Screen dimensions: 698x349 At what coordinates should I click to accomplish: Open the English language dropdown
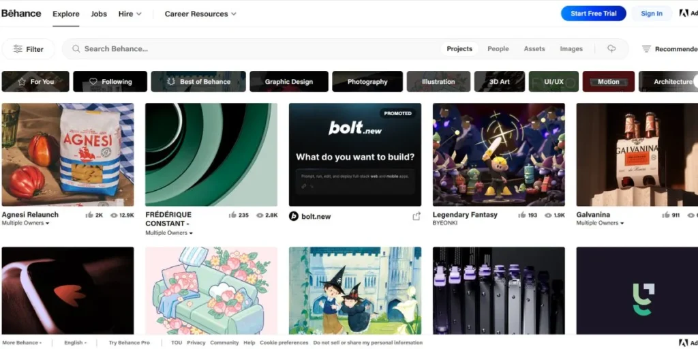click(x=75, y=343)
